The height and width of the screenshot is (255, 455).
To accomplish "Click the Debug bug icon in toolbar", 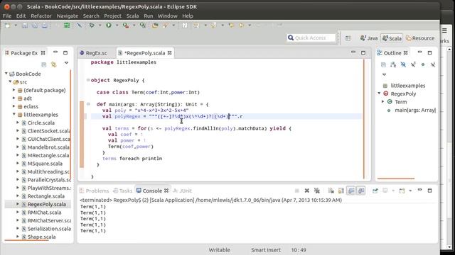I will pos(92,25).
